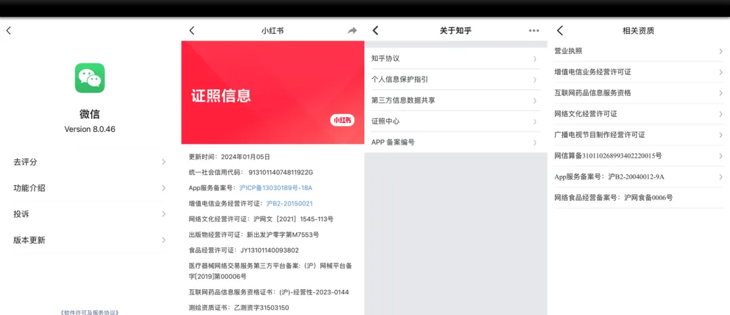Viewport: 730px width, 315px height.
Task: Tap 测绘资质证书 乙测资字31503150 line
Action: pyautogui.click(x=239, y=308)
